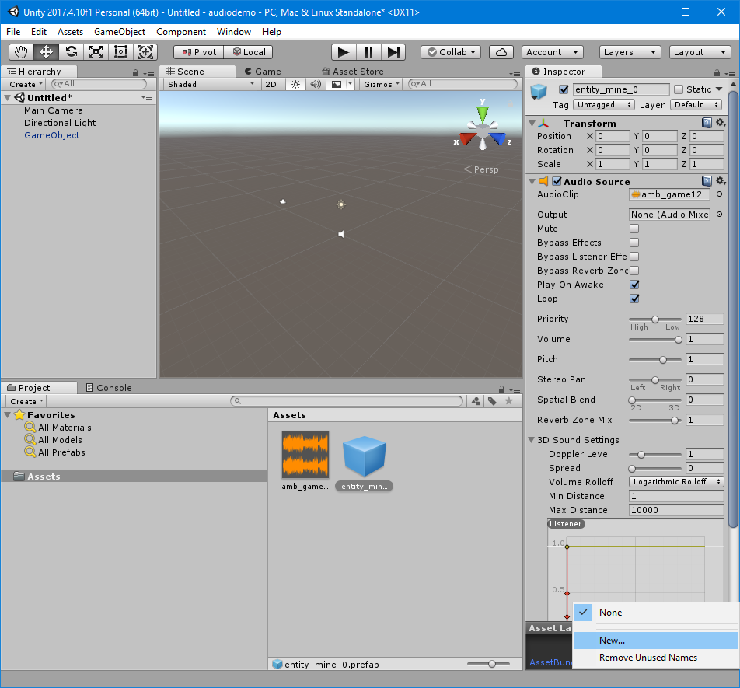Open Shaded draw mode dropdown
The width and height of the screenshot is (740, 688).
pyautogui.click(x=210, y=84)
